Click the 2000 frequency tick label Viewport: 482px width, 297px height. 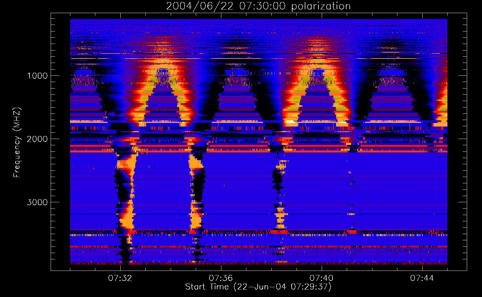pos(38,139)
